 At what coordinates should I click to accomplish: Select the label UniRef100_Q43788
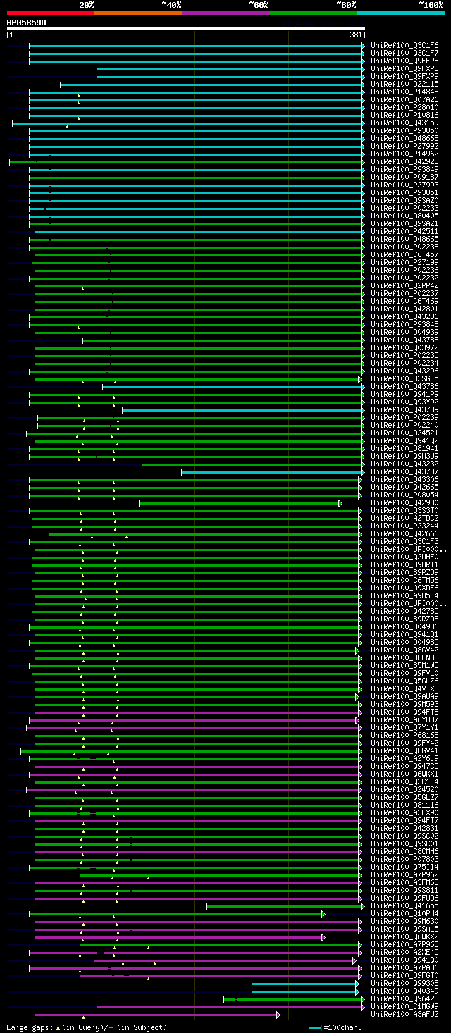click(404, 340)
